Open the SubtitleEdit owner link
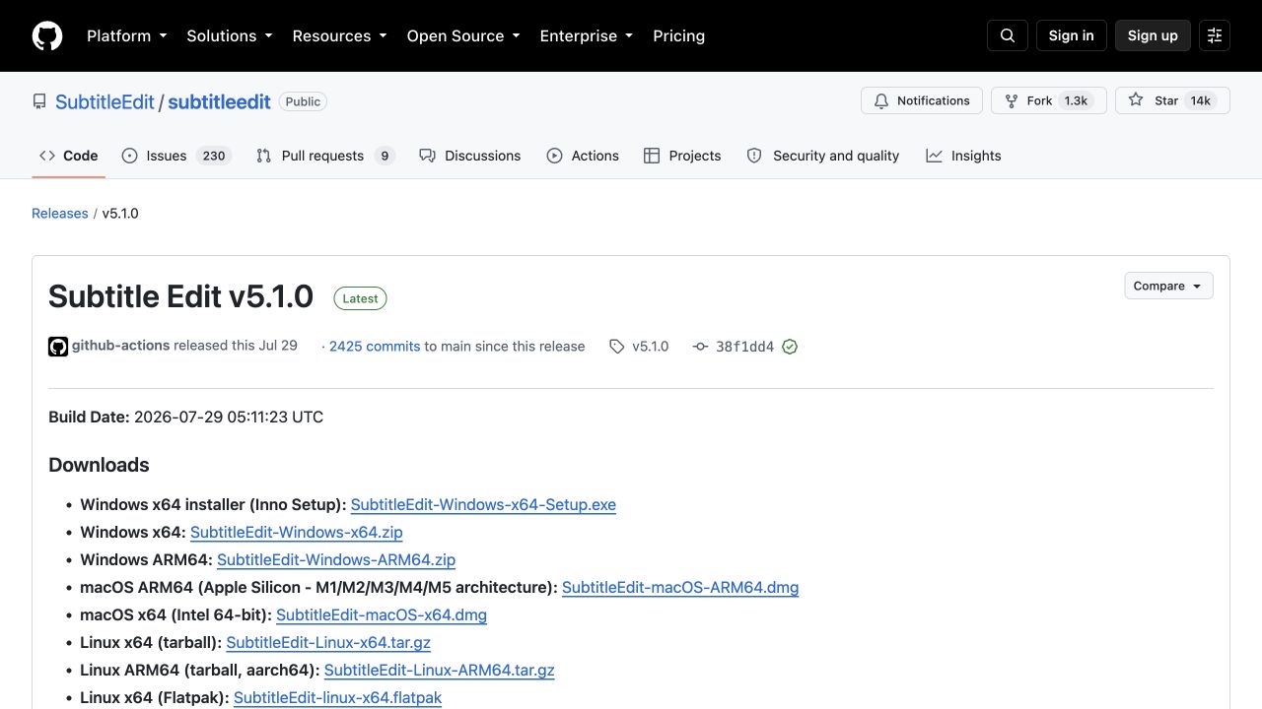 [105, 101]
